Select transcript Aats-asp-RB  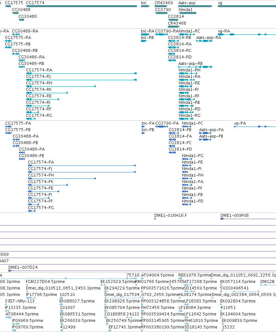coord(190,64)
